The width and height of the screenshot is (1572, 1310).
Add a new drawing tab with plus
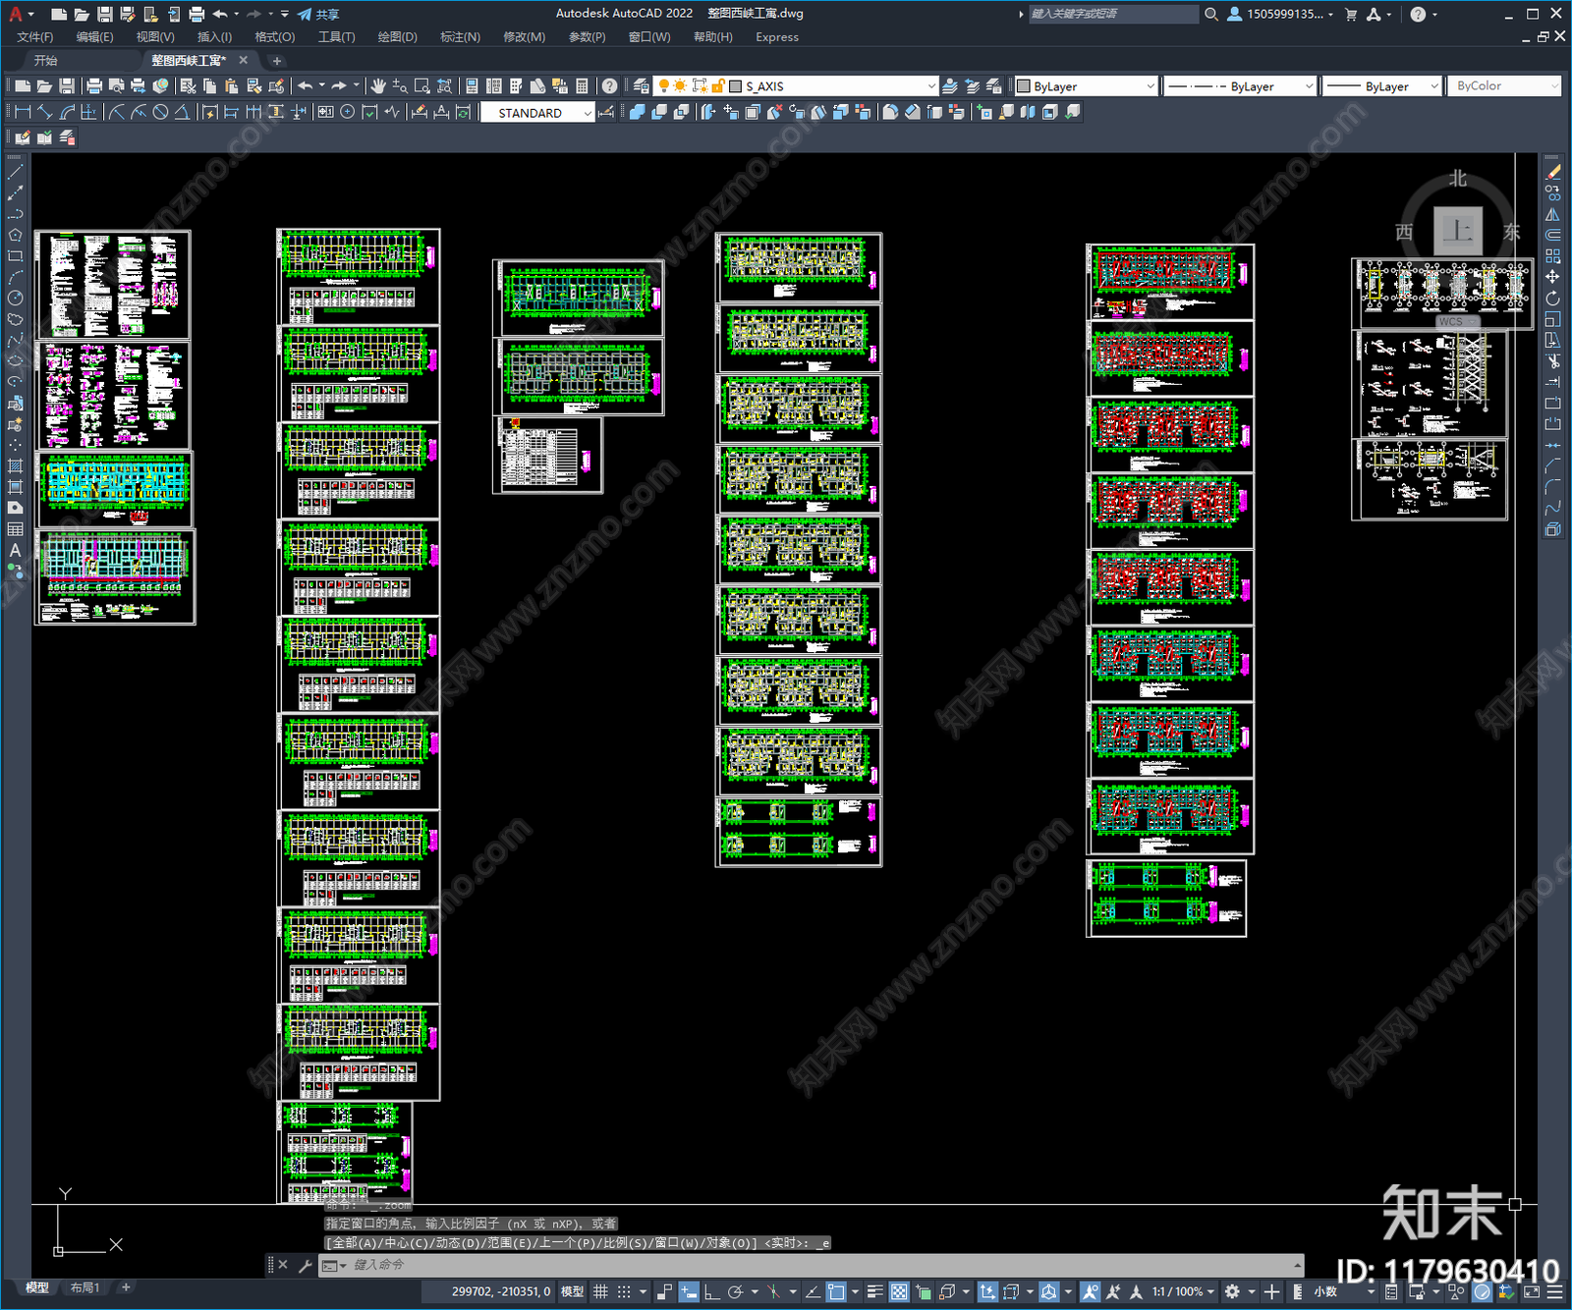tap(276, 61)
